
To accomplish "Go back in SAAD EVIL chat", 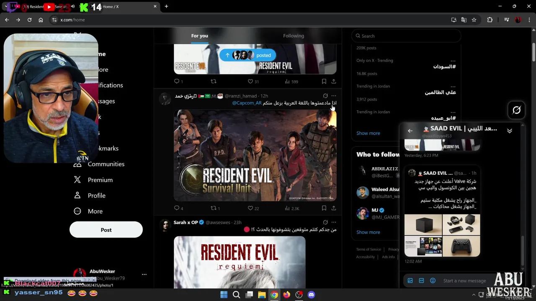I will 410,131.
